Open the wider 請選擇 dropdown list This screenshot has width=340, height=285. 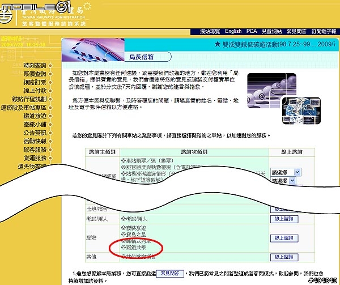tap(286, 172)
